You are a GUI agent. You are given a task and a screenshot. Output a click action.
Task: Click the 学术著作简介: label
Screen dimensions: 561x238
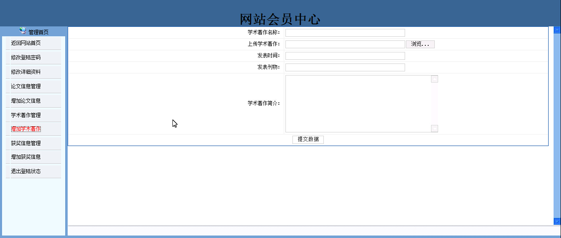tap(264, 104)
